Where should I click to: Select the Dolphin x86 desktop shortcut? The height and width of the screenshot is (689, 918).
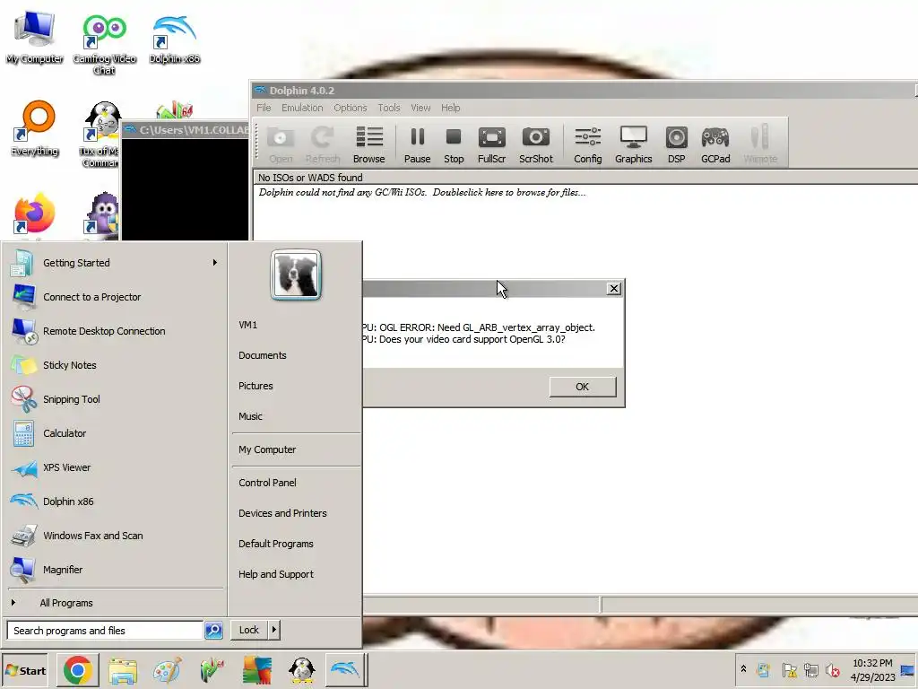tap(174, 39)
